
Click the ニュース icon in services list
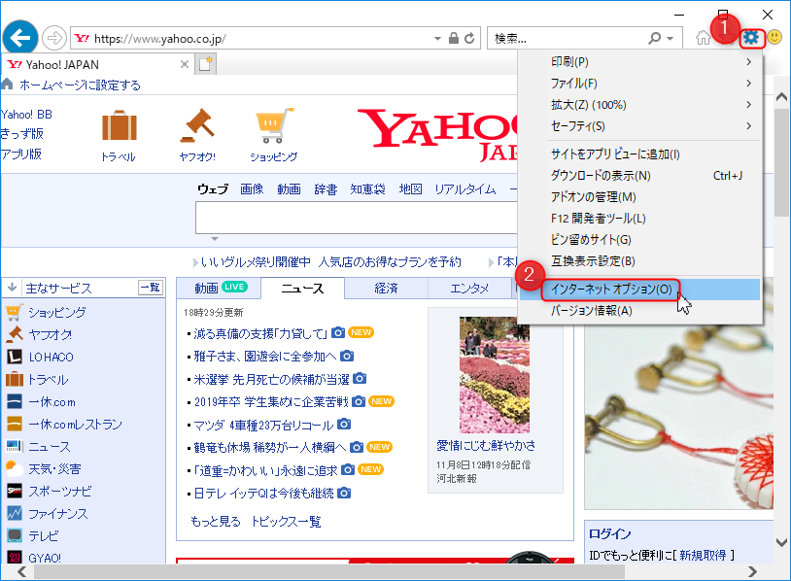pyautogui.click(x=15, y=446)
